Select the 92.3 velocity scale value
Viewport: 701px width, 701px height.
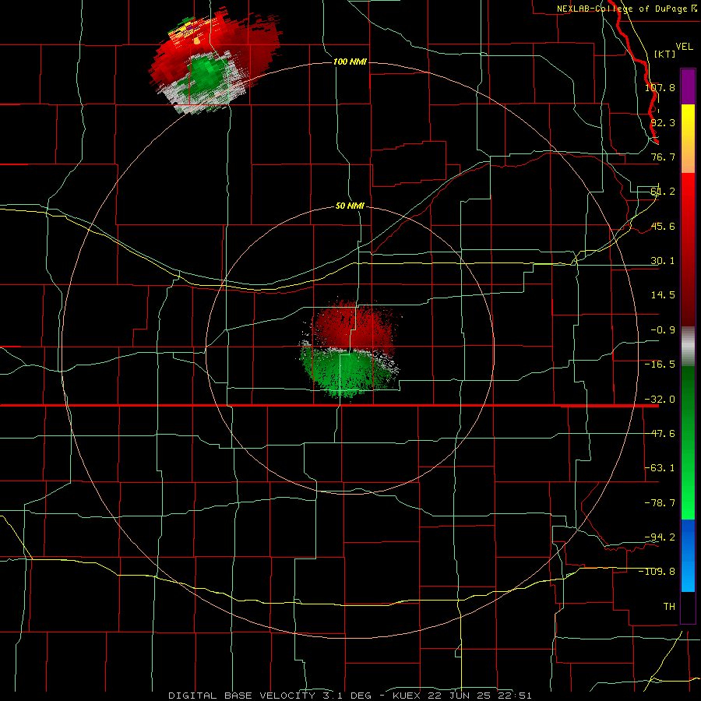[x=663, y=122]
